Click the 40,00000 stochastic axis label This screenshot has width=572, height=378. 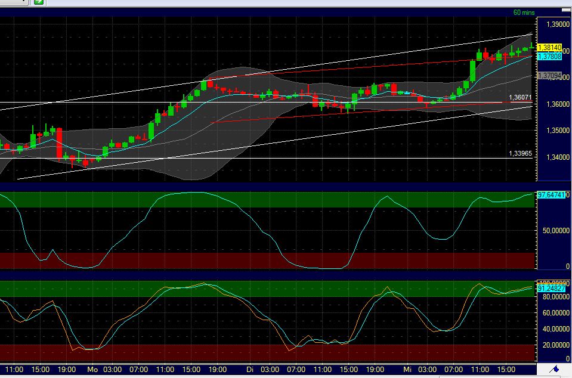[556, 329]
